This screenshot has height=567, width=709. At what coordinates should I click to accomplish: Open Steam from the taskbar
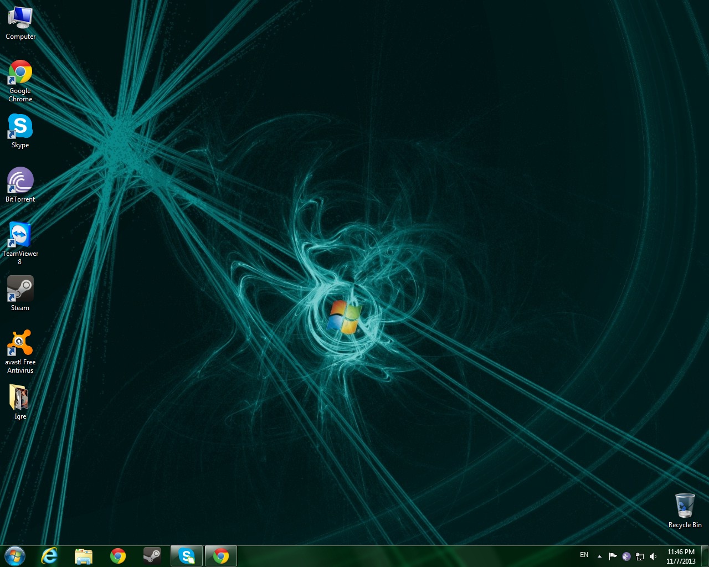(x=152, y=556)
